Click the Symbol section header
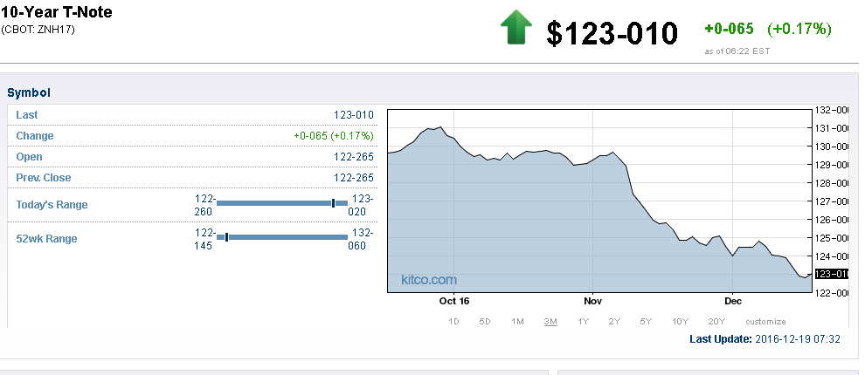Viewport: 865px width, 375px height. pyautogui.click(x=29, y=92)
